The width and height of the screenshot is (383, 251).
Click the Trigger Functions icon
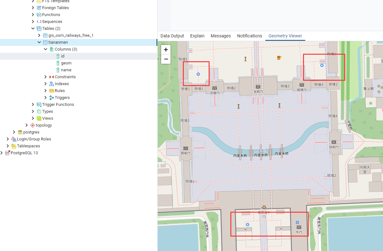[39, 105]
